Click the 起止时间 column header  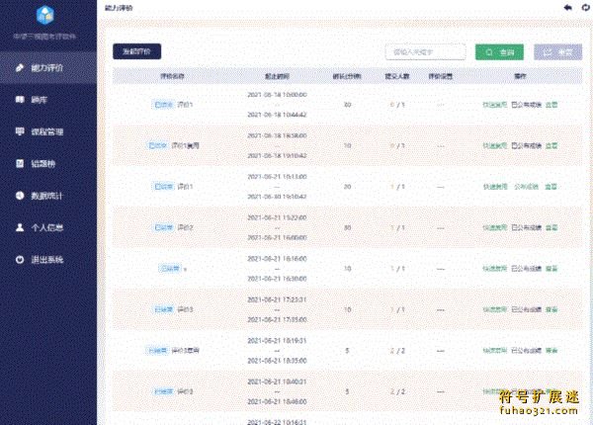click(277, 76)
